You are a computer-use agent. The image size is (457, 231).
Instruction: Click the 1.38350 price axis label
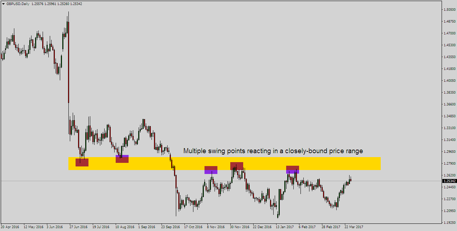449,93
